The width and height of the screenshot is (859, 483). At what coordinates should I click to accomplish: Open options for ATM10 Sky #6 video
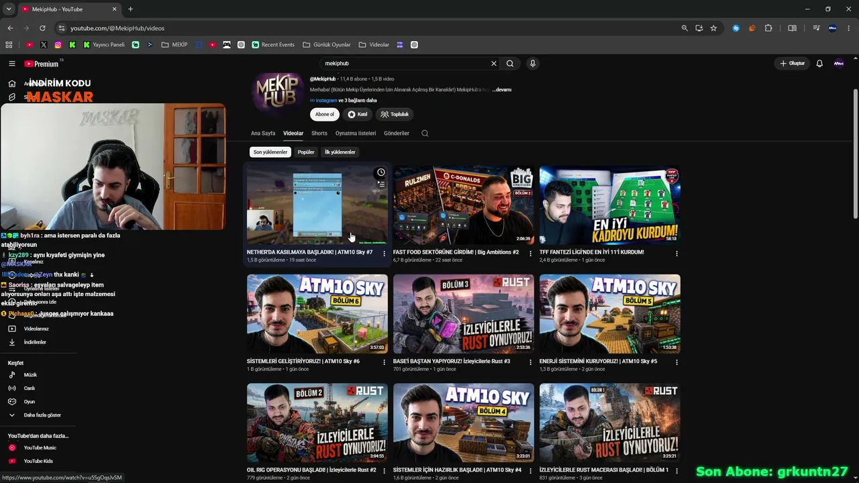tap(384, 362)
